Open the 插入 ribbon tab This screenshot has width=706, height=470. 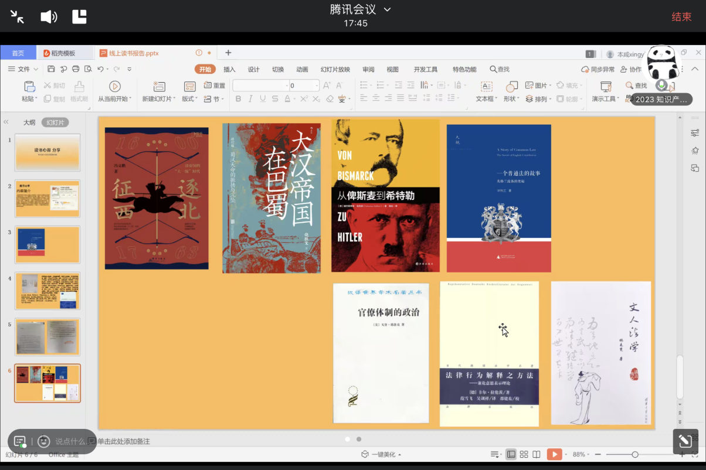(229, 69)
